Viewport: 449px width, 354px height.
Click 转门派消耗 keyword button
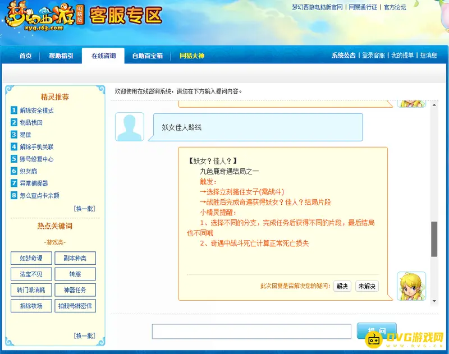31,290
